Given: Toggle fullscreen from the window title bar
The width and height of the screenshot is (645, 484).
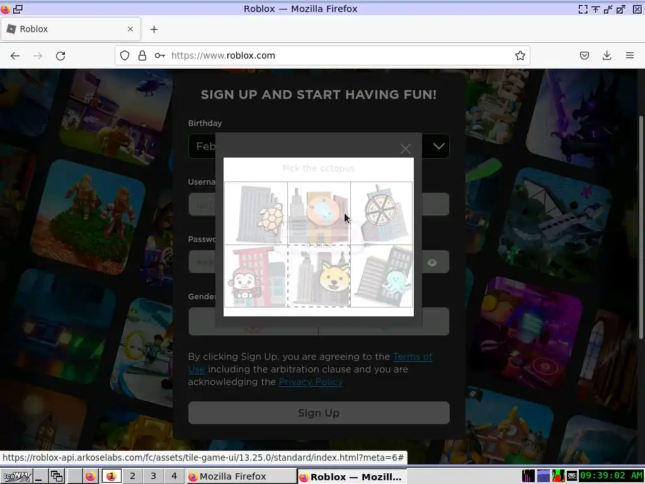Looking at the screenshot, I should click(x=583, y=9).
